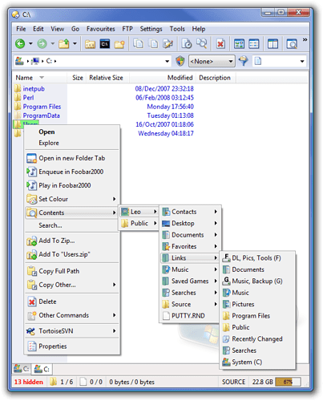Choose Add To Zip... entry

pyautogui.click(x=72, y=241)
